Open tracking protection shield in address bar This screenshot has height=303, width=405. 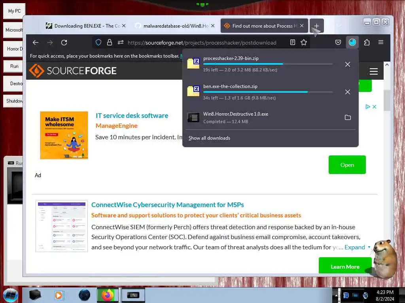pos(98,43)
